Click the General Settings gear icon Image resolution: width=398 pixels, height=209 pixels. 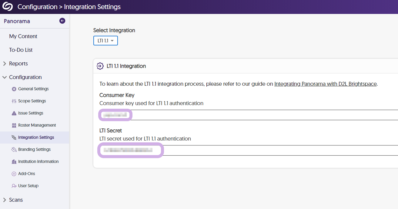(14, 89)
